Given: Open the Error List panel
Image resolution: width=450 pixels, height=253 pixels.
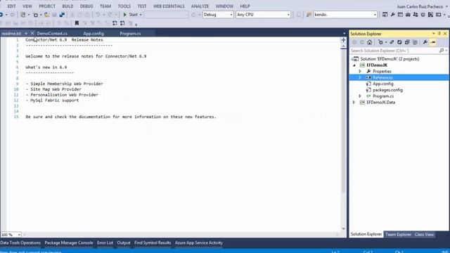Looking at the screenshot, I should (x=105, y=243).
